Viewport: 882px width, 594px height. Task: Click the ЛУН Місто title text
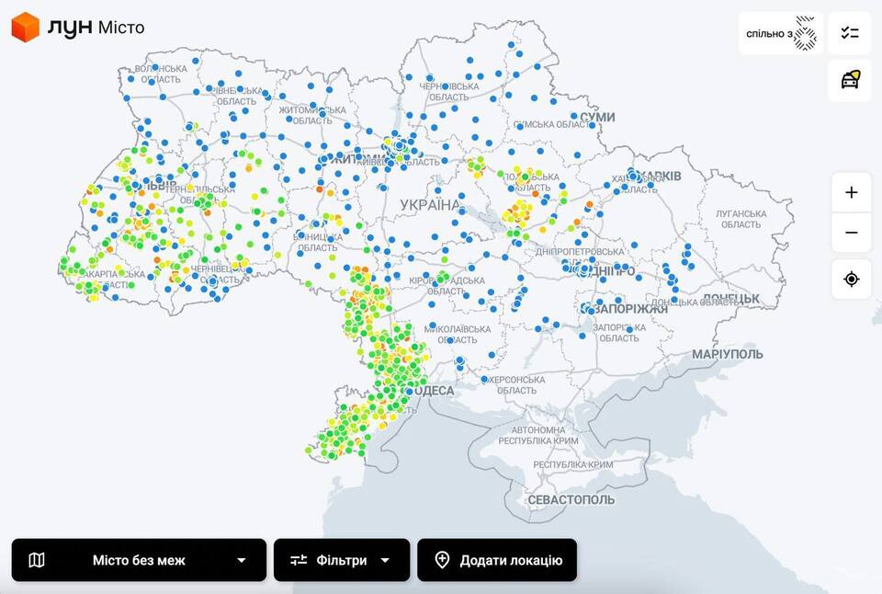(x=96, y=28)
